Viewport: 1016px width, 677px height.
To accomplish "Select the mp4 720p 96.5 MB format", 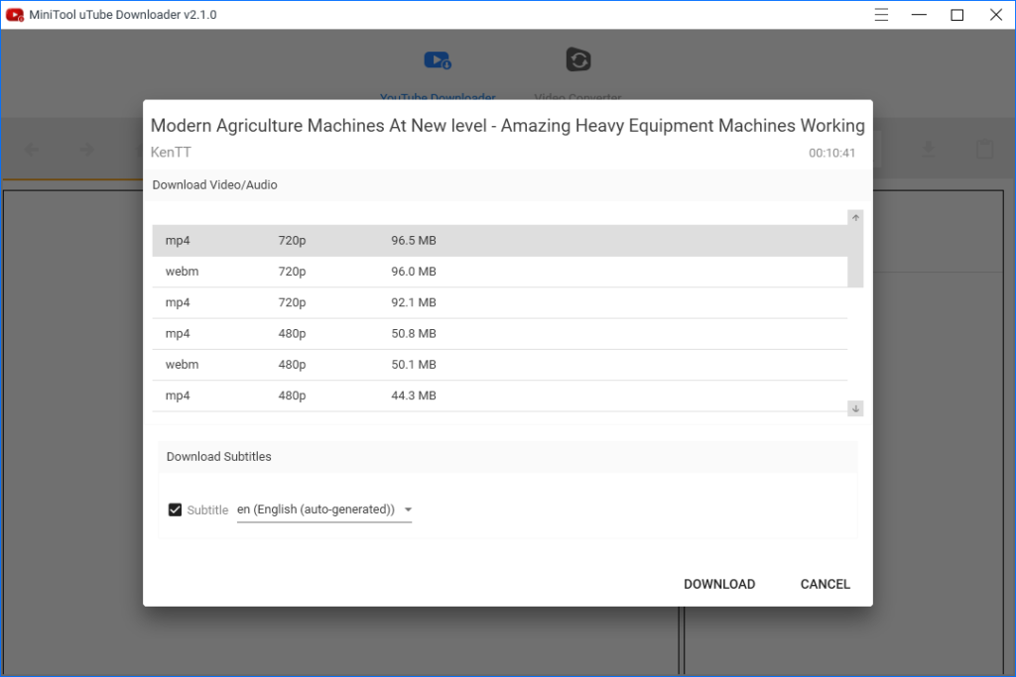I will pyautogui.click(x=499, y=241).
